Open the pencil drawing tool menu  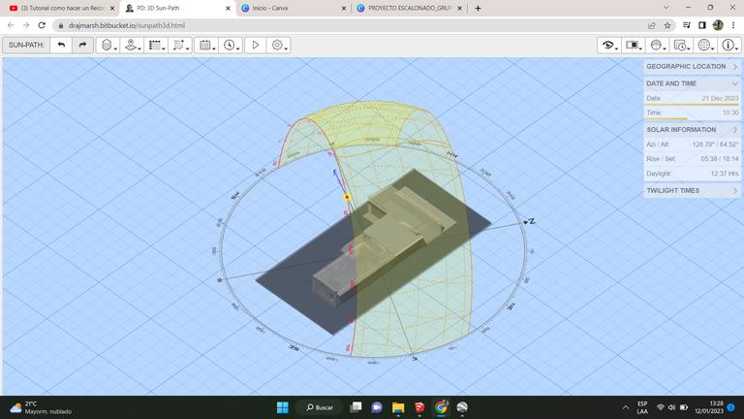click(x=180, y=46)
